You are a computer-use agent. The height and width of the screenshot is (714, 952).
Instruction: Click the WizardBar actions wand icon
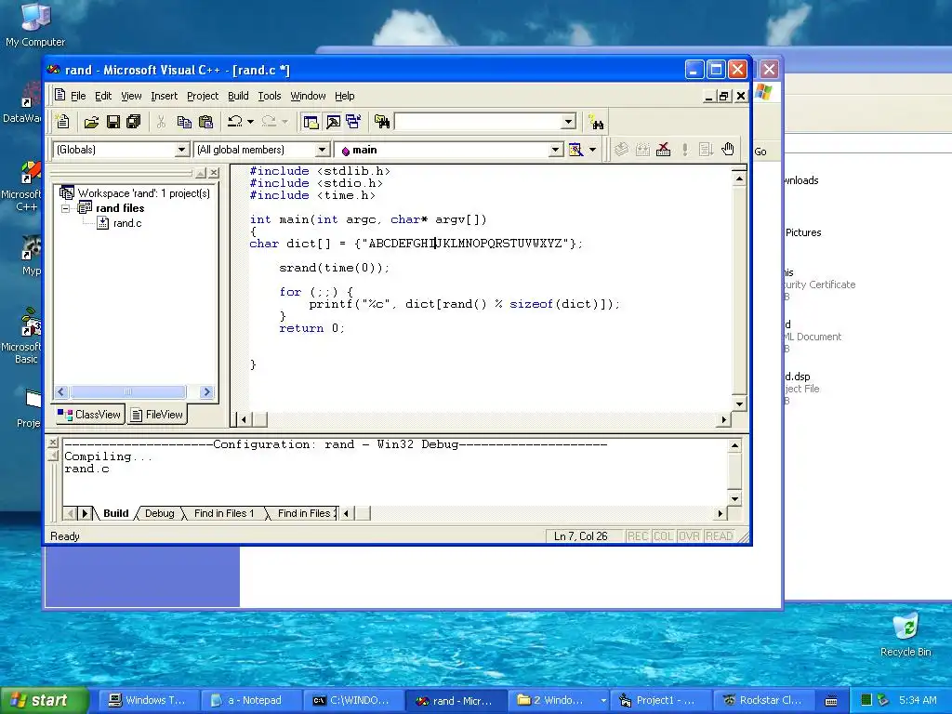point(575,150)
